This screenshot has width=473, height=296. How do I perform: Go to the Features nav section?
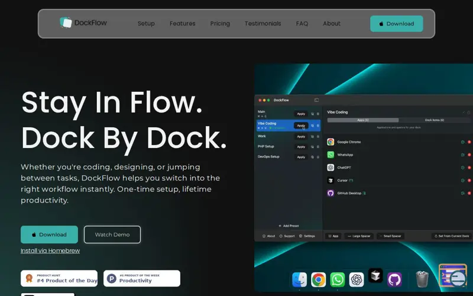pyautogui.click(x=182, y=24)
